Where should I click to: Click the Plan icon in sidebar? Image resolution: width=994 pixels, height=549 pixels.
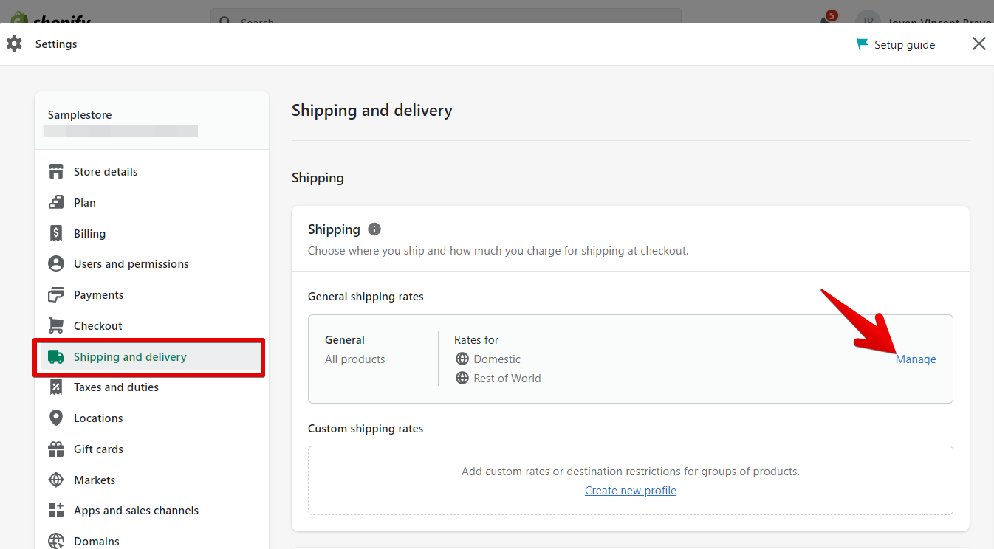tap(56, 203)
